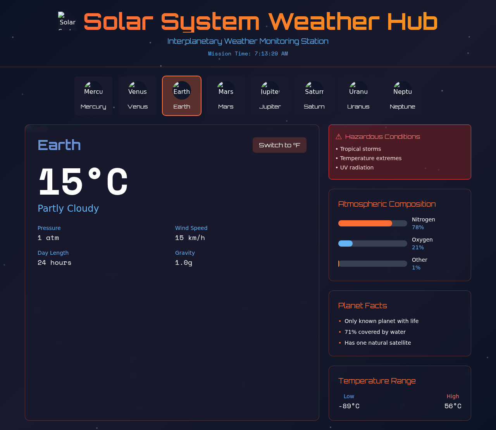Click the Mission Time display
Image resolution: width=496 pixels, height=430 pixels.
point(248,54)
